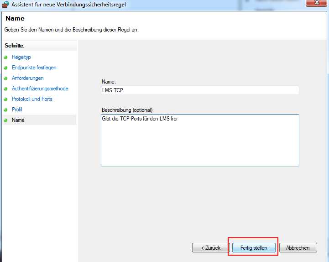Go to Protokoll und Ports step

32,99
